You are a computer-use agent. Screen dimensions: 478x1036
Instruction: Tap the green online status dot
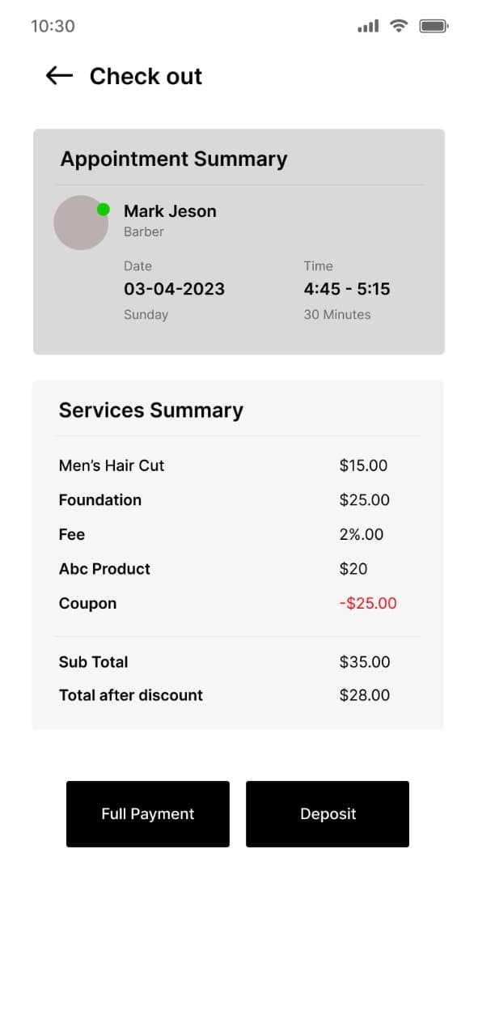coord(104,208)
